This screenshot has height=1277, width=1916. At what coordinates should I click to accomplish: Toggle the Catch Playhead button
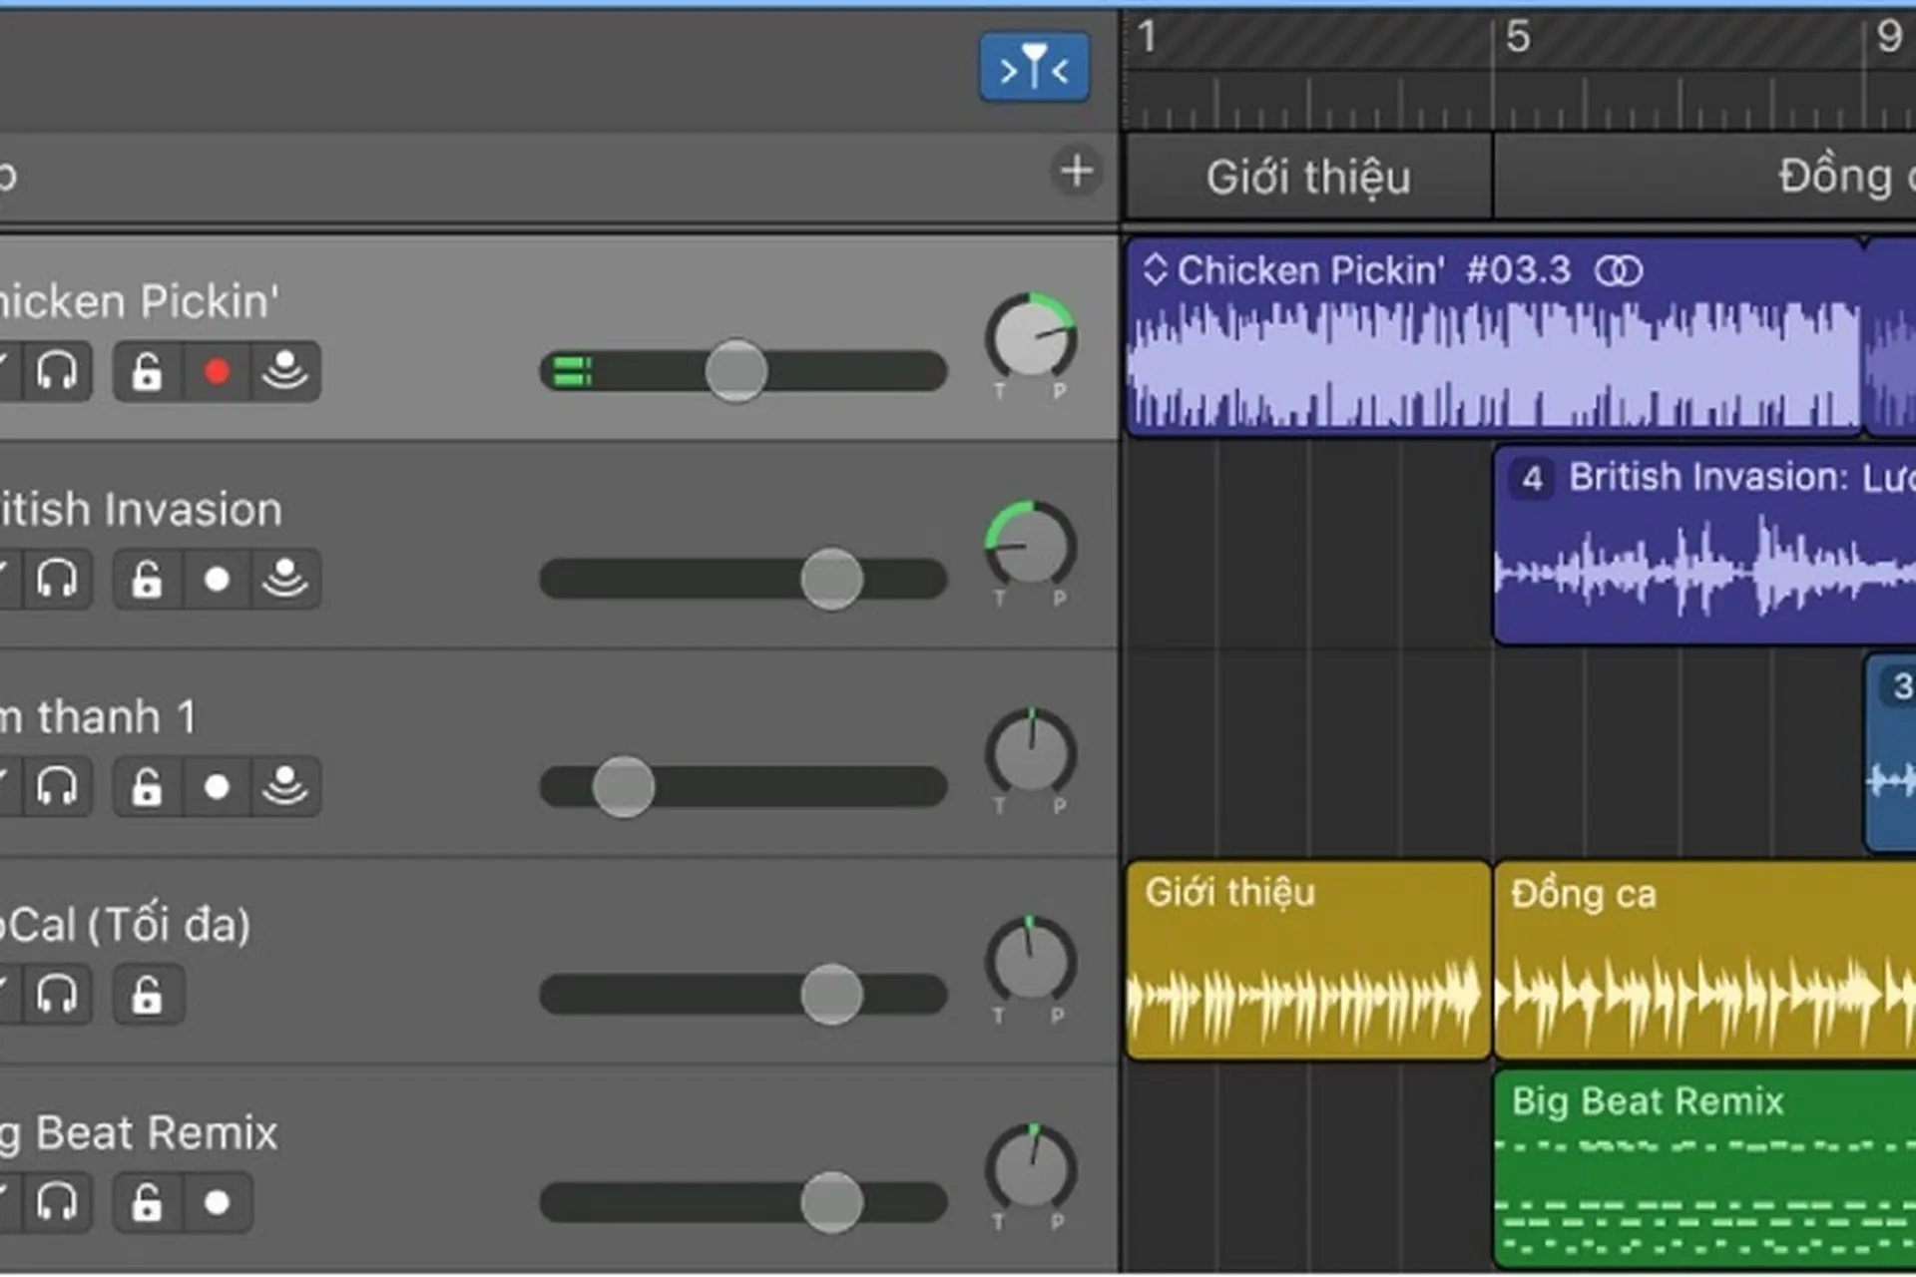coord(1034,67)
